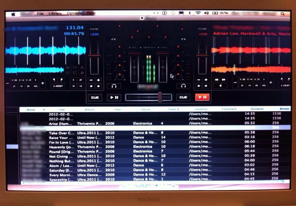
Task: Toggle the VINYL control indicator
Action: tap(163, 48)
